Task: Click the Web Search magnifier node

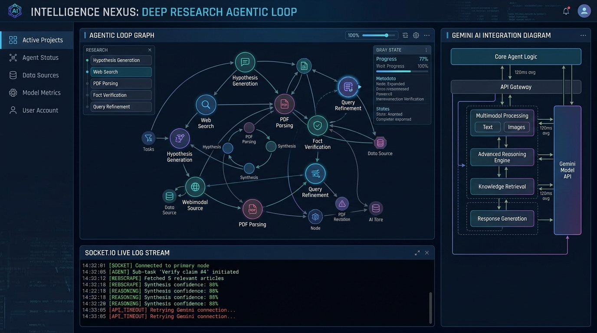Action: tap(206, 104)
